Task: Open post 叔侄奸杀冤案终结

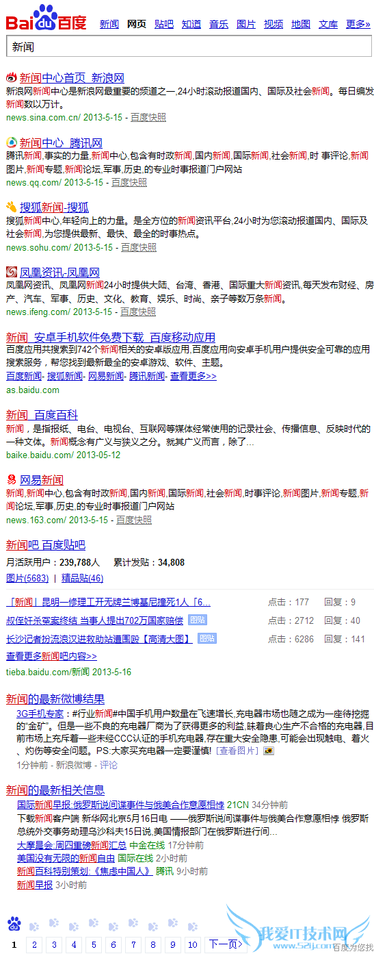Action: [x=95, y=620]
